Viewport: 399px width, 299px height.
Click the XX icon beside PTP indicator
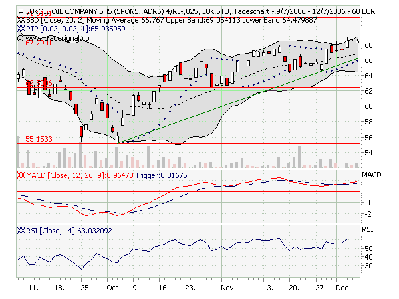click(x=21, y=29)
